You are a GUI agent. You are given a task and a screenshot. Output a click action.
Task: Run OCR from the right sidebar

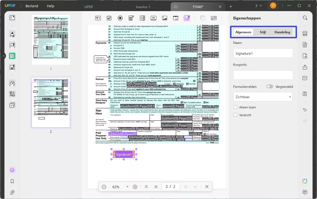[x=305, y=34]
